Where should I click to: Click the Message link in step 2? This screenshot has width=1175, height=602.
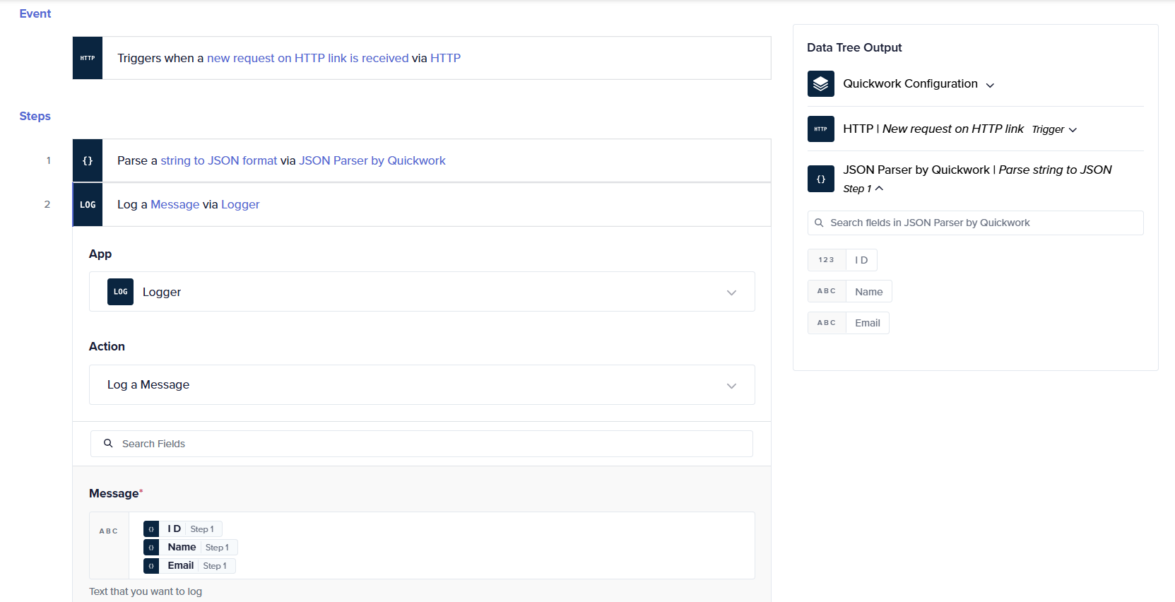pyautogui.click(x=175, y=204)
